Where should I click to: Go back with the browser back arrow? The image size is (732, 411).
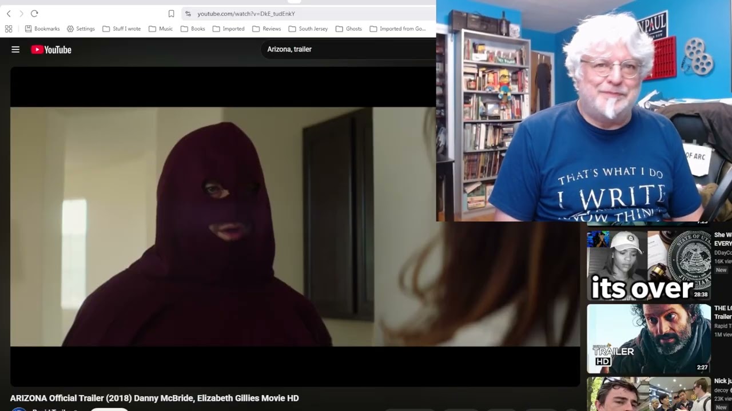tap(9, 13)
